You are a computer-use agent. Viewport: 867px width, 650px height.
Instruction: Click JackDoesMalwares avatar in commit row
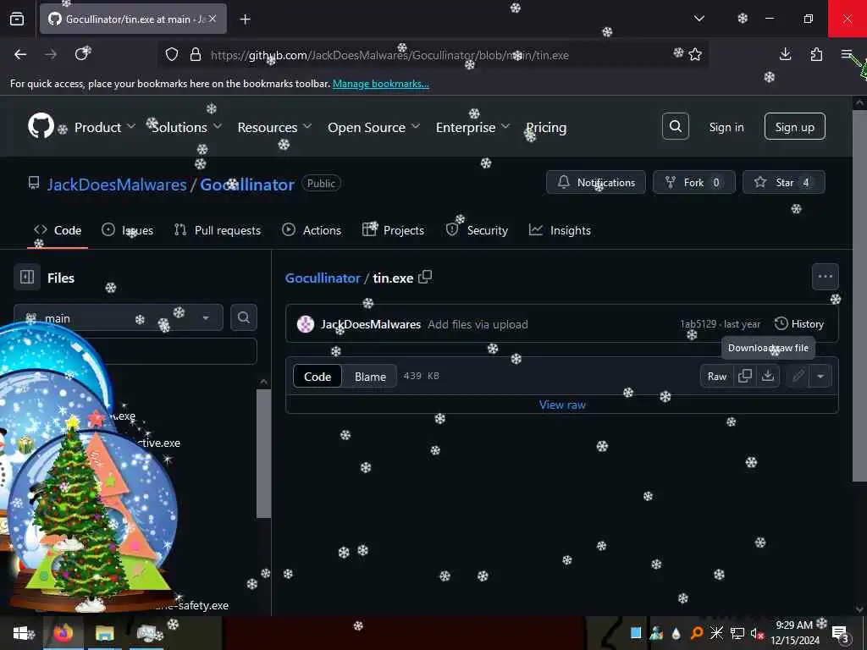(305, 324)
